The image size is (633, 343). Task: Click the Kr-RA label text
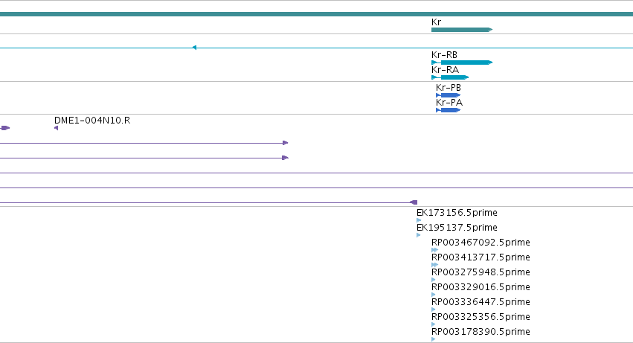tap(445, 69)
